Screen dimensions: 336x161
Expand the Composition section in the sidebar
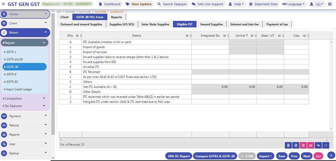click(44, 98)
